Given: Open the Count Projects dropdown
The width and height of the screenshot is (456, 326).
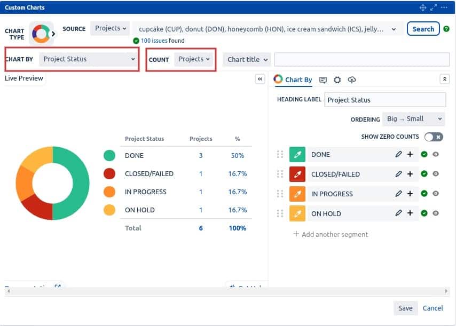Looking at the screenshot, I should pos(194,59).
